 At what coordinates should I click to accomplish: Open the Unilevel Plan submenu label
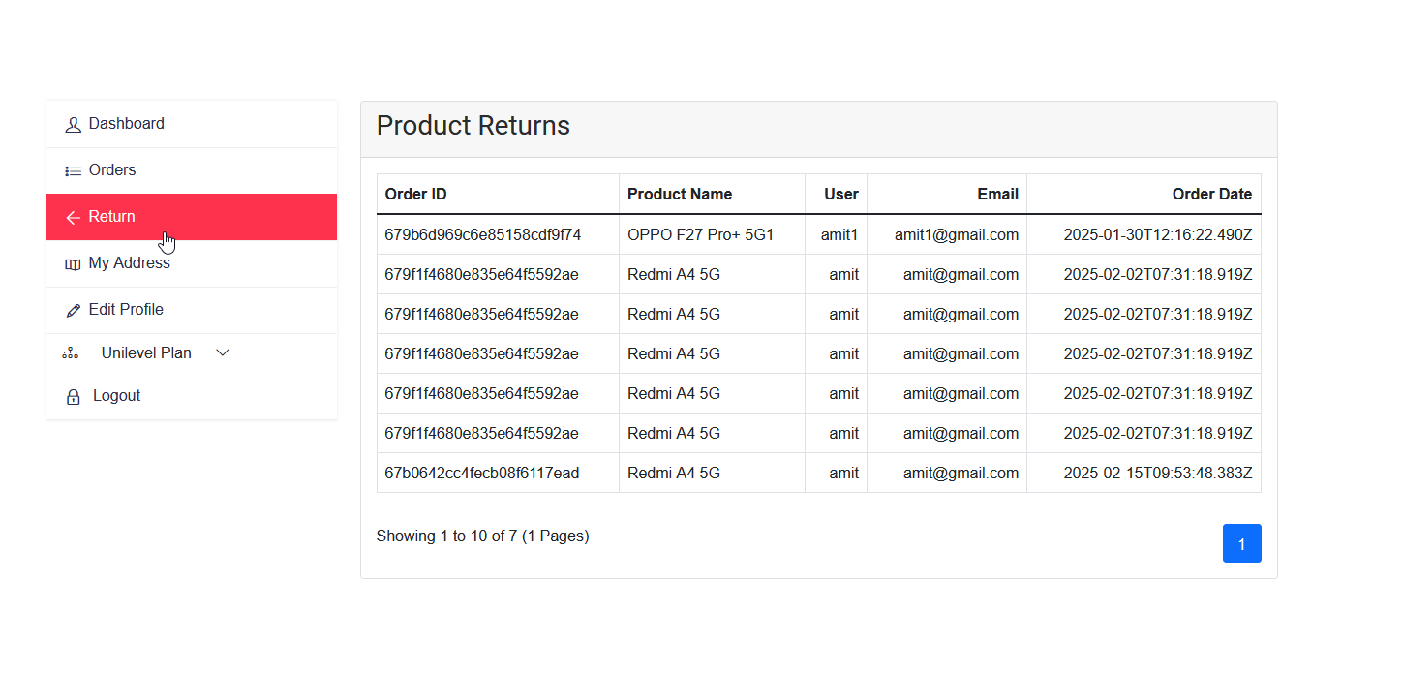click(146, 353)
